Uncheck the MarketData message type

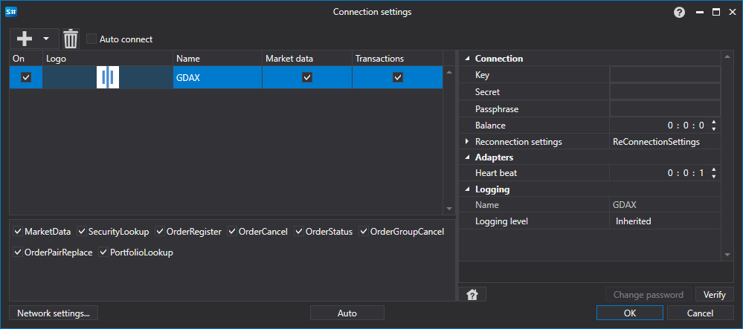pos(18,232)
